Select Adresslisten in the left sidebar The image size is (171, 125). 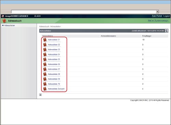(x=10, y=26)
